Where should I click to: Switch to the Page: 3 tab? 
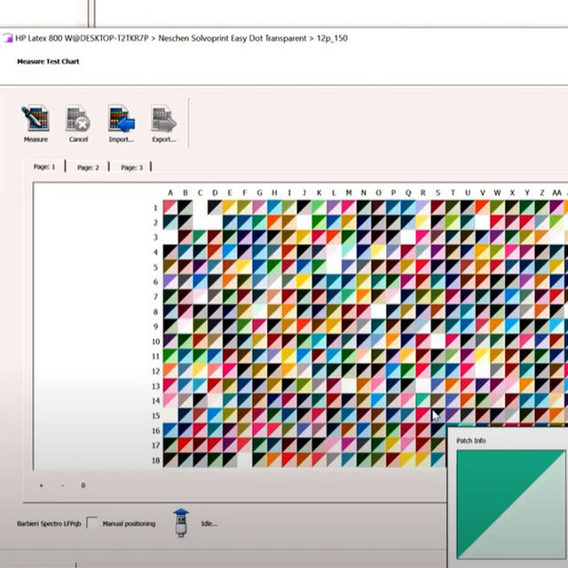[x=131, y=168]
